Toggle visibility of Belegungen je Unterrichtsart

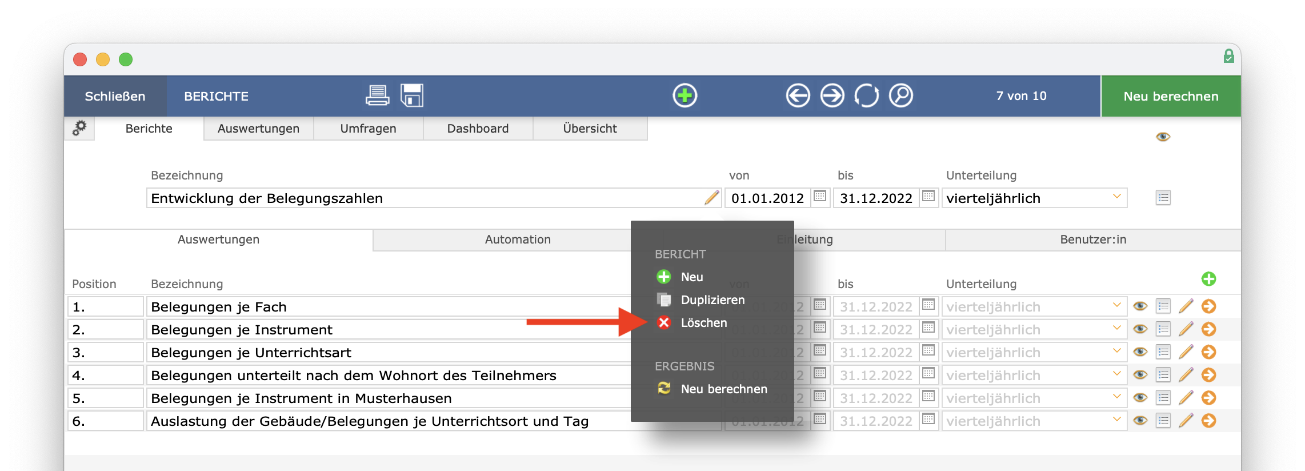tap(1140, 352)
